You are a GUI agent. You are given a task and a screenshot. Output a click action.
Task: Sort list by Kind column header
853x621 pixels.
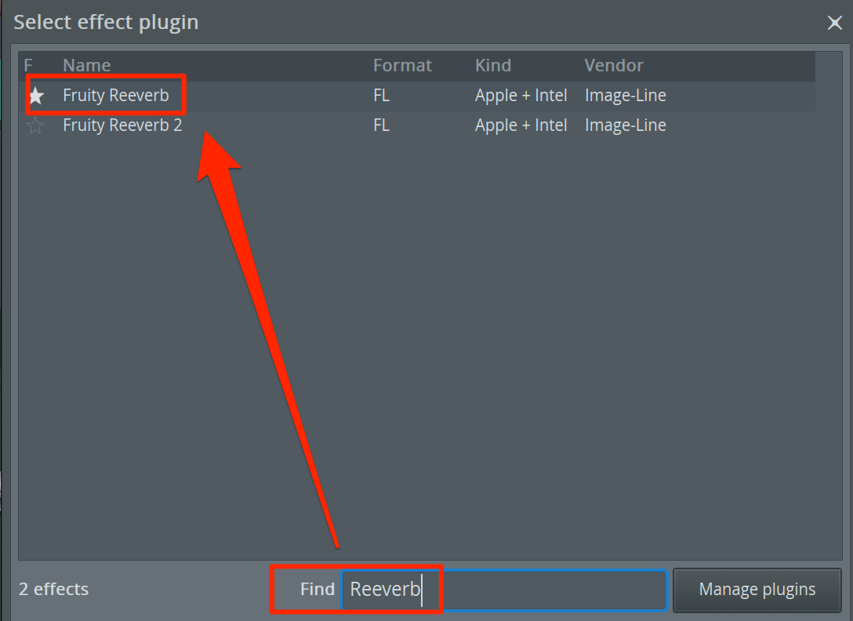(x=493, y=65)
